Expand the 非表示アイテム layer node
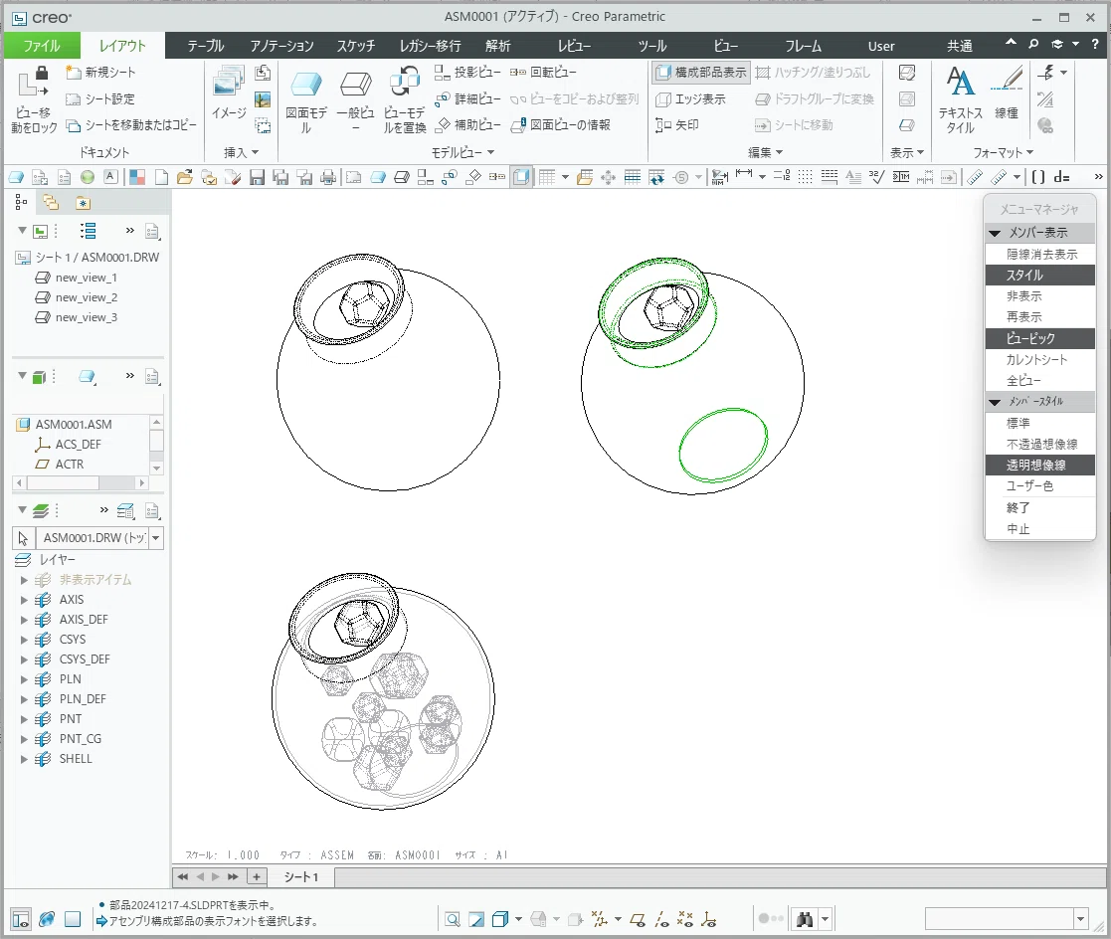The height and width of the screenshot is (939, 1111). [24, 580]
